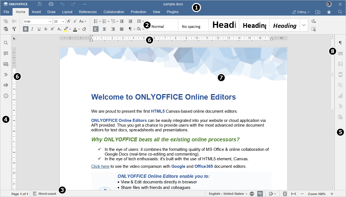Open Image settings panel

point(340,64)
